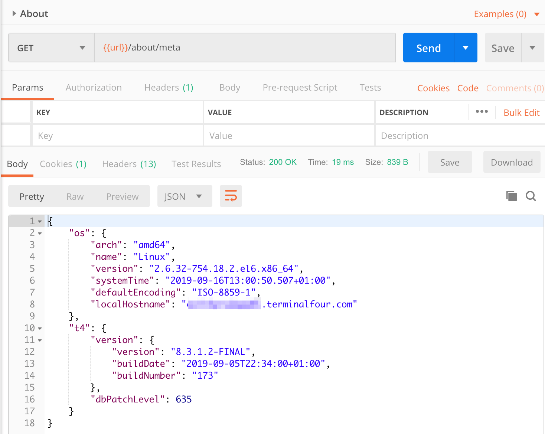Click the Download response button

pos(511,162)
